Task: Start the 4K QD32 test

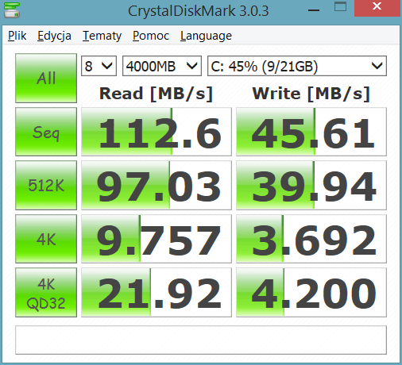Action: 46,293
